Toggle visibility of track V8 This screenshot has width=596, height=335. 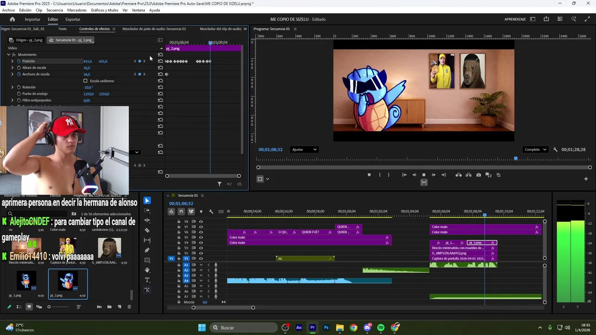[x=201, y=221]
